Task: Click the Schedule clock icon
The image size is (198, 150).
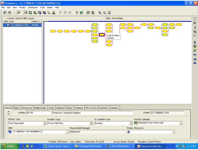Action: 88,13
